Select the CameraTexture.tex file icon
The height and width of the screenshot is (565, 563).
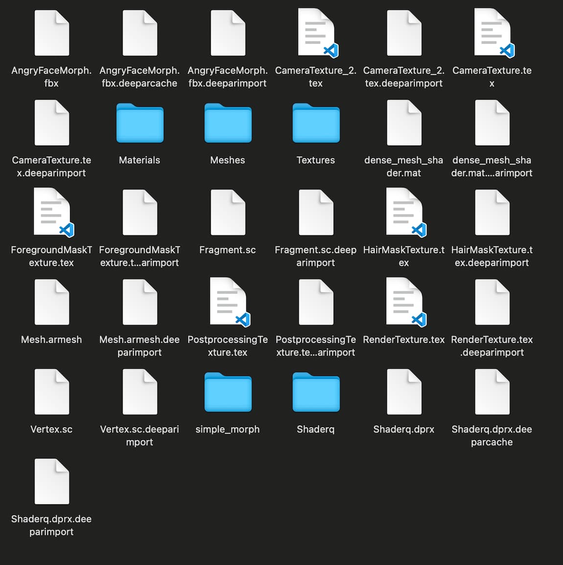[x=494, y=33]
